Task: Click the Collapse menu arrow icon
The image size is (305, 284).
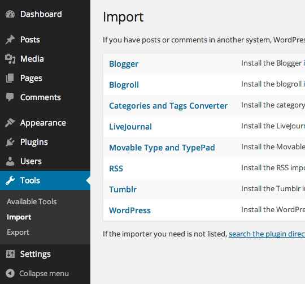Action: pyautogui.click(x=10, y=273)
